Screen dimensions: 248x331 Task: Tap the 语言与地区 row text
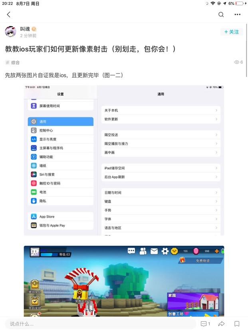click(x=113, y=228)
